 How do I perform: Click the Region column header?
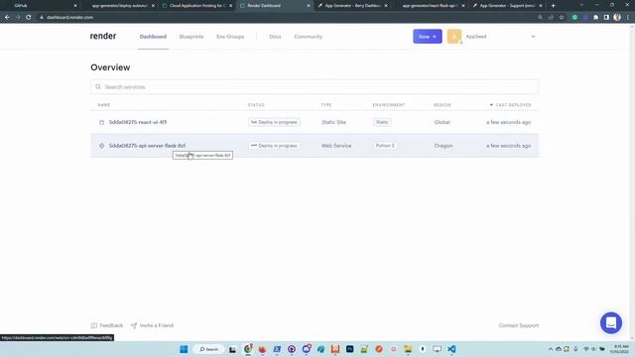pos(443,105)
